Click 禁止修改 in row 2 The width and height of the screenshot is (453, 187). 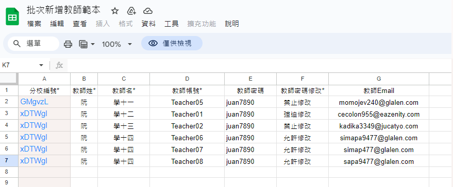297,103
